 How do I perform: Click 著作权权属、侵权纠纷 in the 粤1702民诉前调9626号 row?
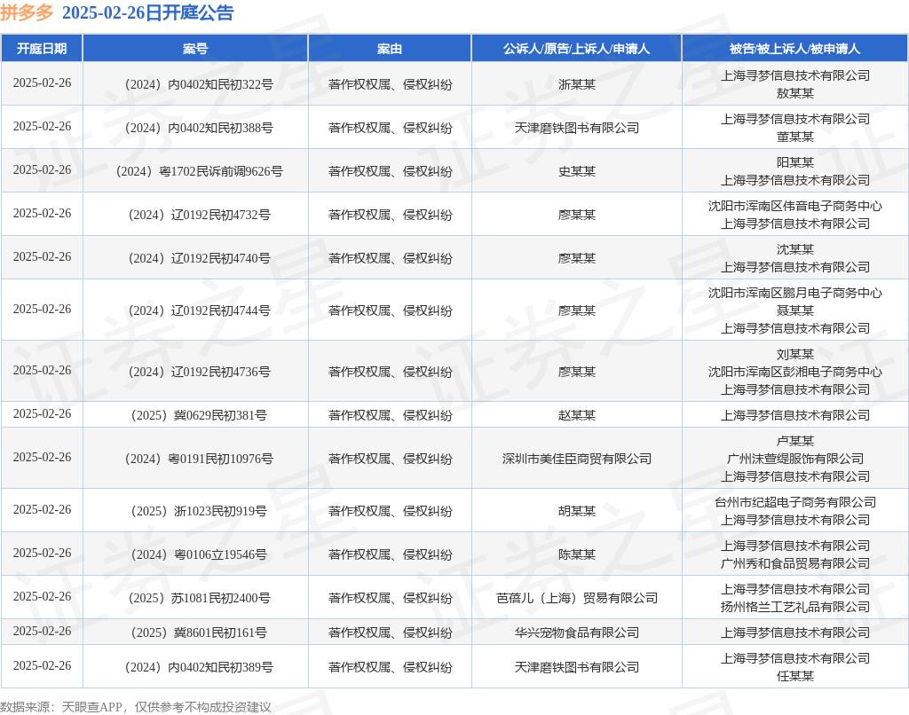click(x=391, y=171)
